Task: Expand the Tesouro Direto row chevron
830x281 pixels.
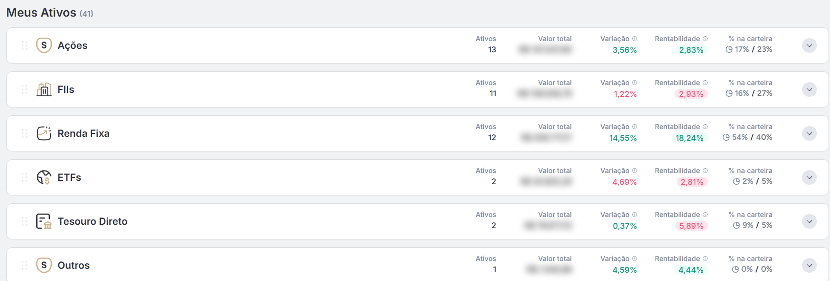Action: [809, 221]
